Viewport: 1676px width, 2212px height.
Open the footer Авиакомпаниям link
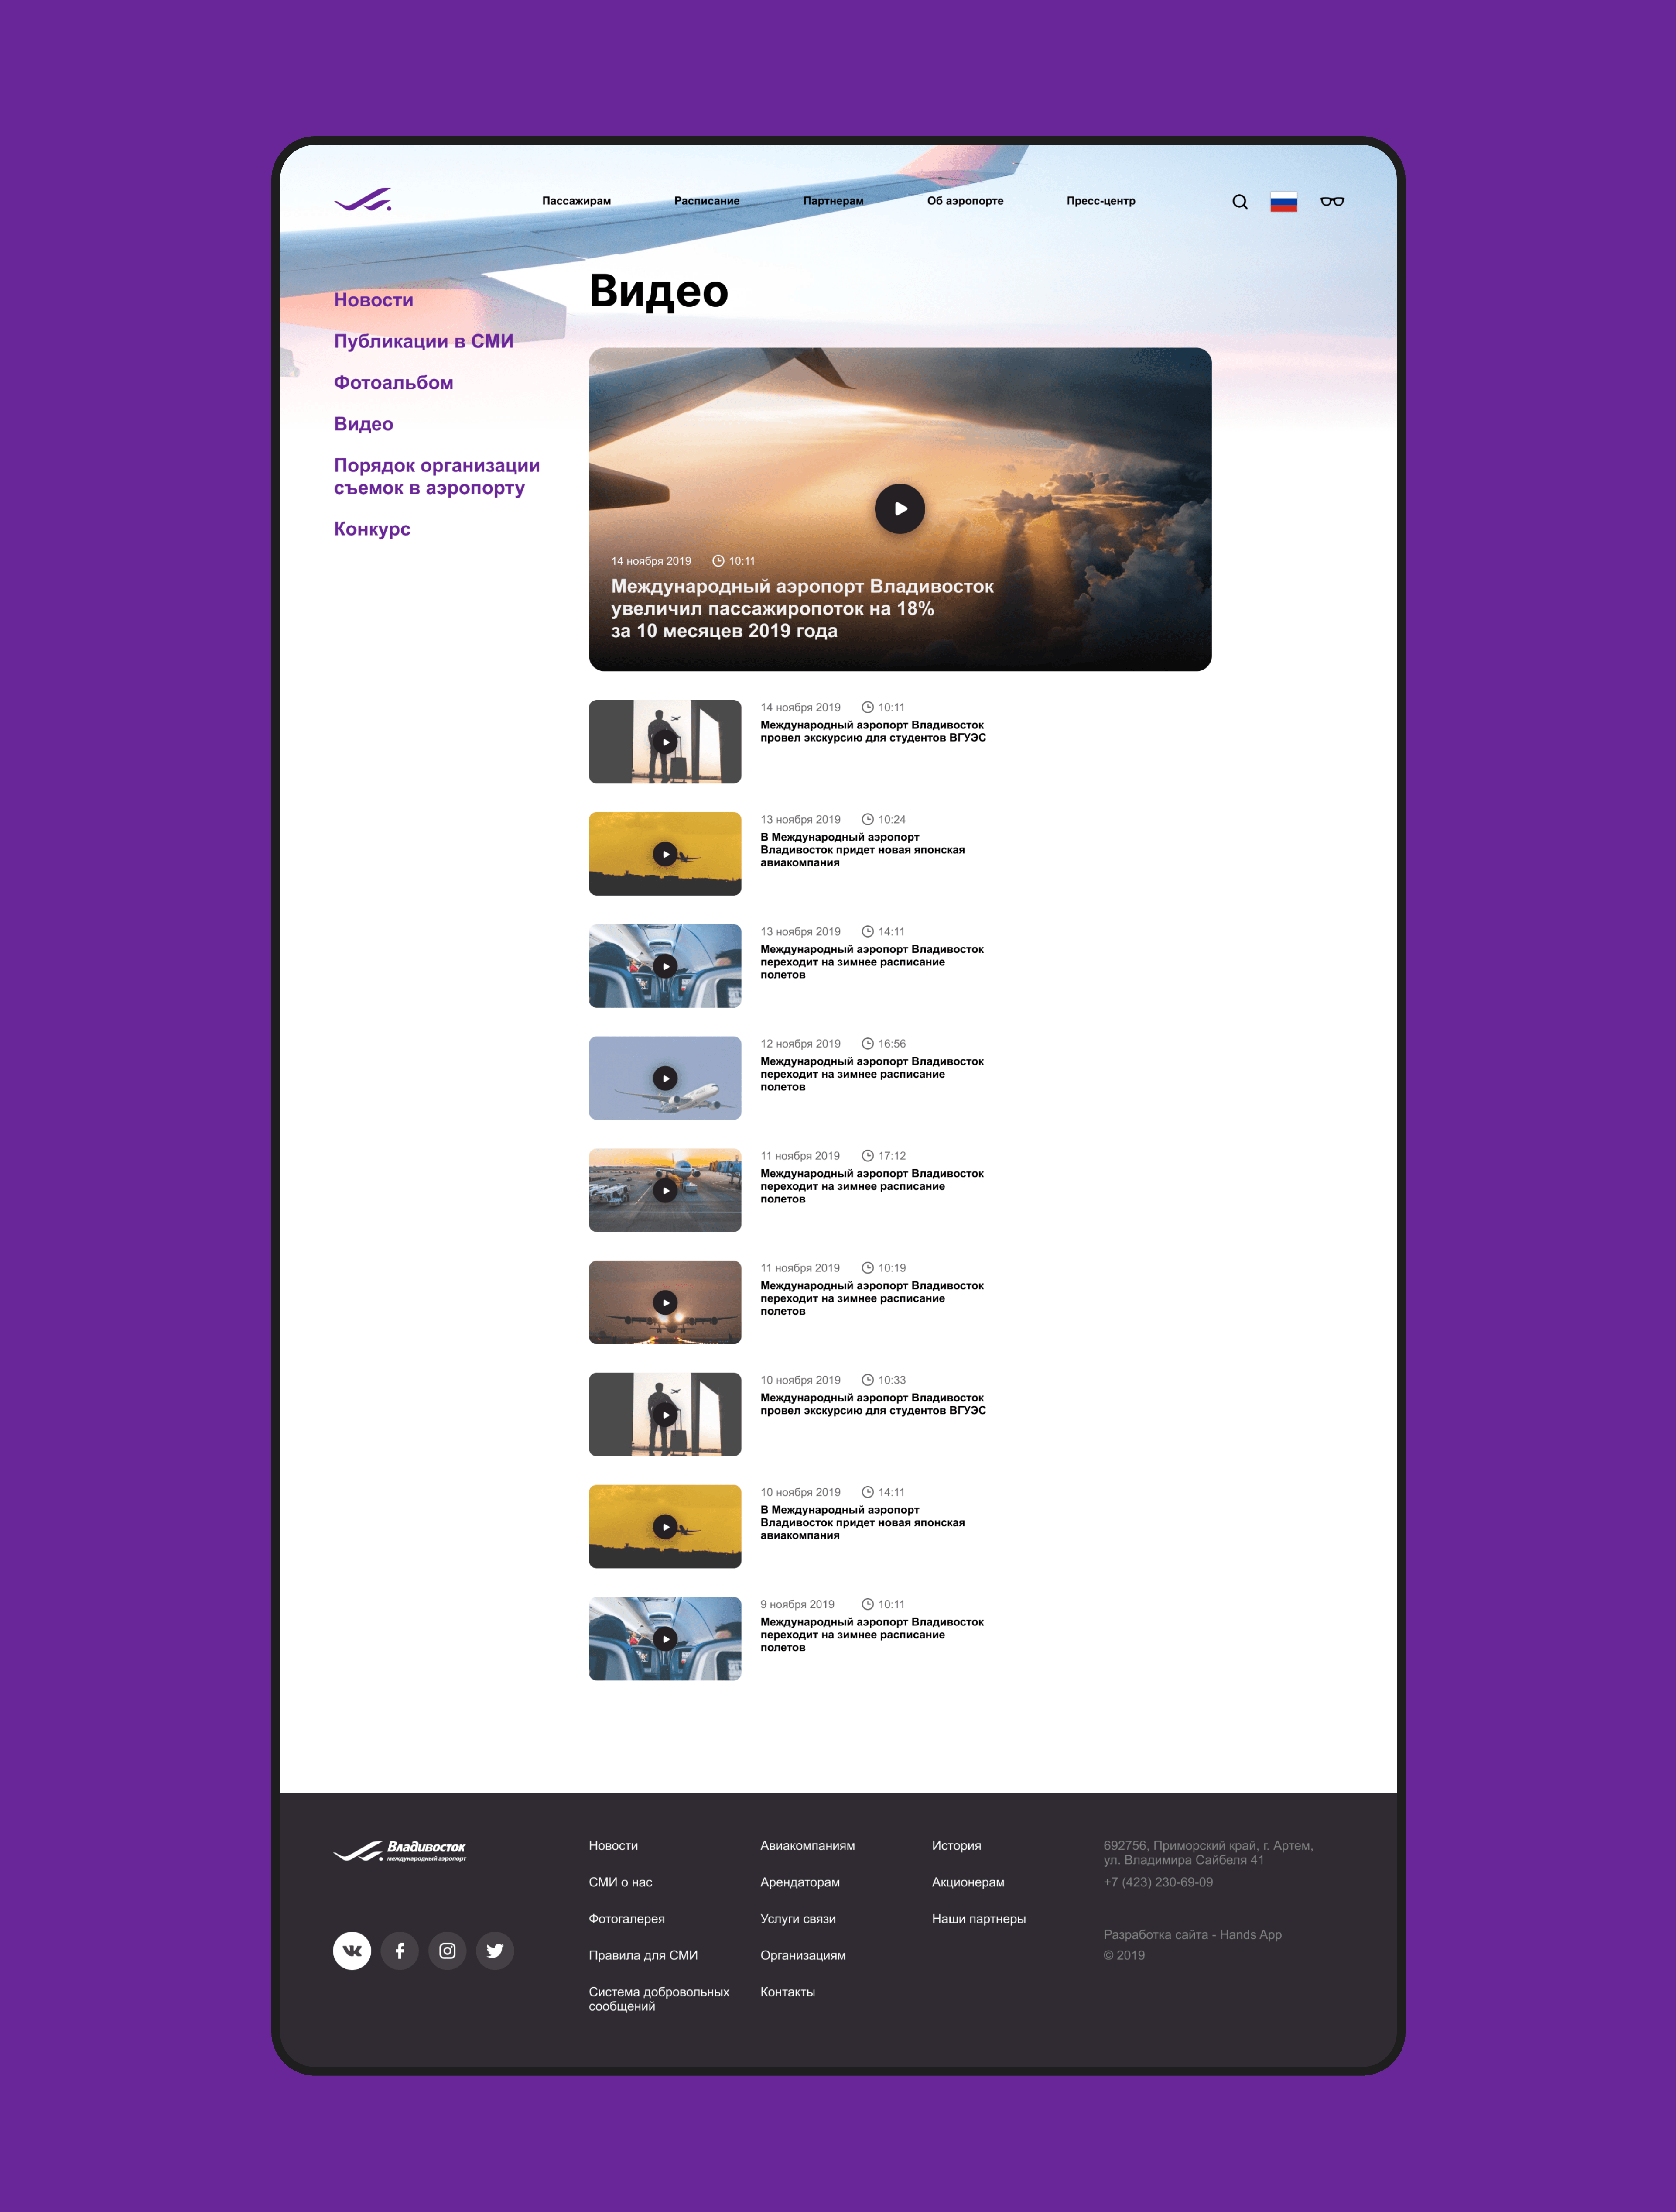click(807, 1846)
